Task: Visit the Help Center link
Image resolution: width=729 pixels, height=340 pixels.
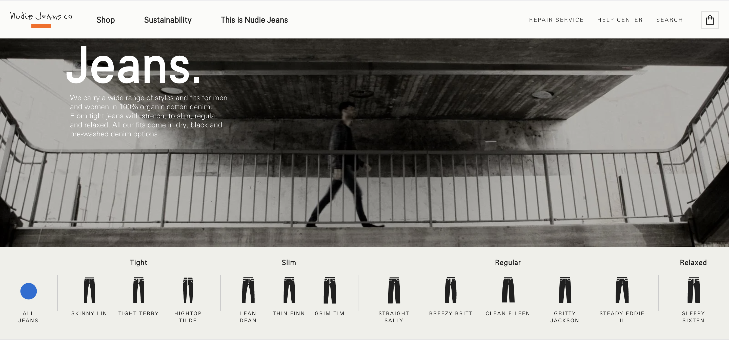Action: (620, 20)
